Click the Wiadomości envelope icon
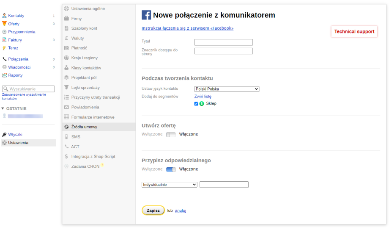 point(4,67)
